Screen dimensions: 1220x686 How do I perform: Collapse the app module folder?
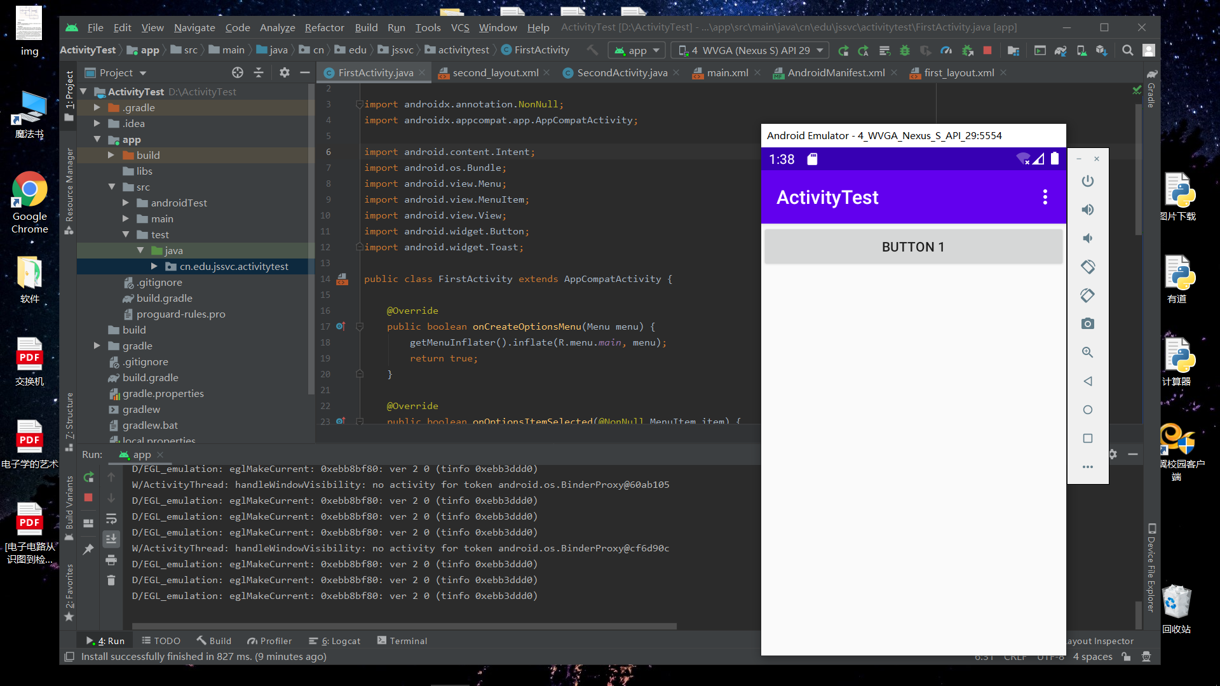pyautogui.click(x=97, y=139)
